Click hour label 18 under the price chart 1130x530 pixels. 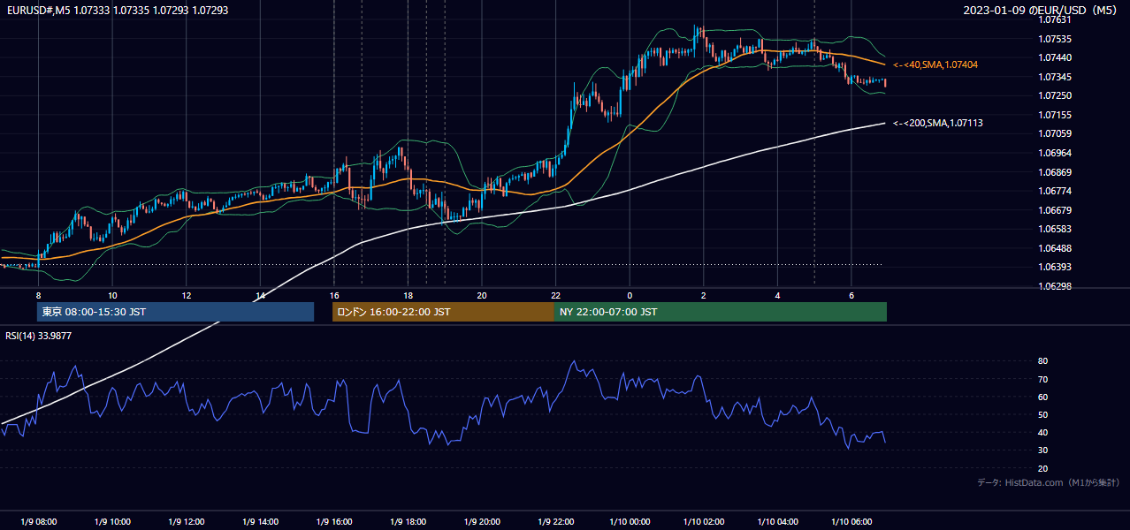(x=408, y=295)
